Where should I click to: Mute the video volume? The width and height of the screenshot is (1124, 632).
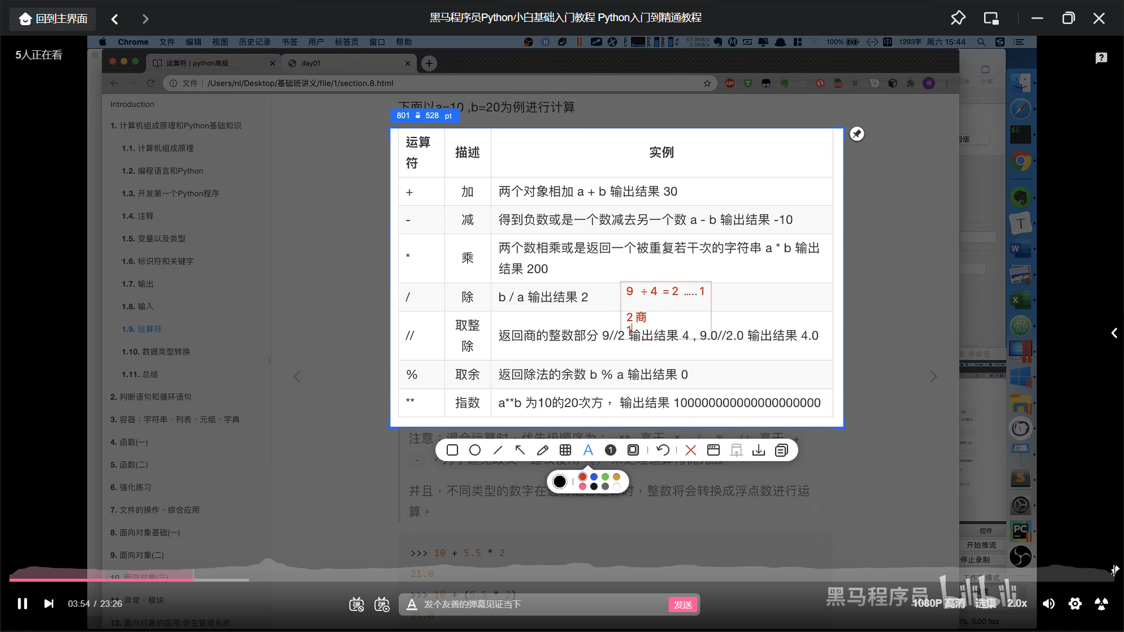pyautogui.click(x=1048, y=603)
